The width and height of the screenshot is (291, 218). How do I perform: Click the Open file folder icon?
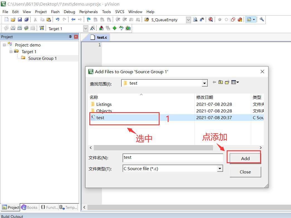[x=13, y=19]
